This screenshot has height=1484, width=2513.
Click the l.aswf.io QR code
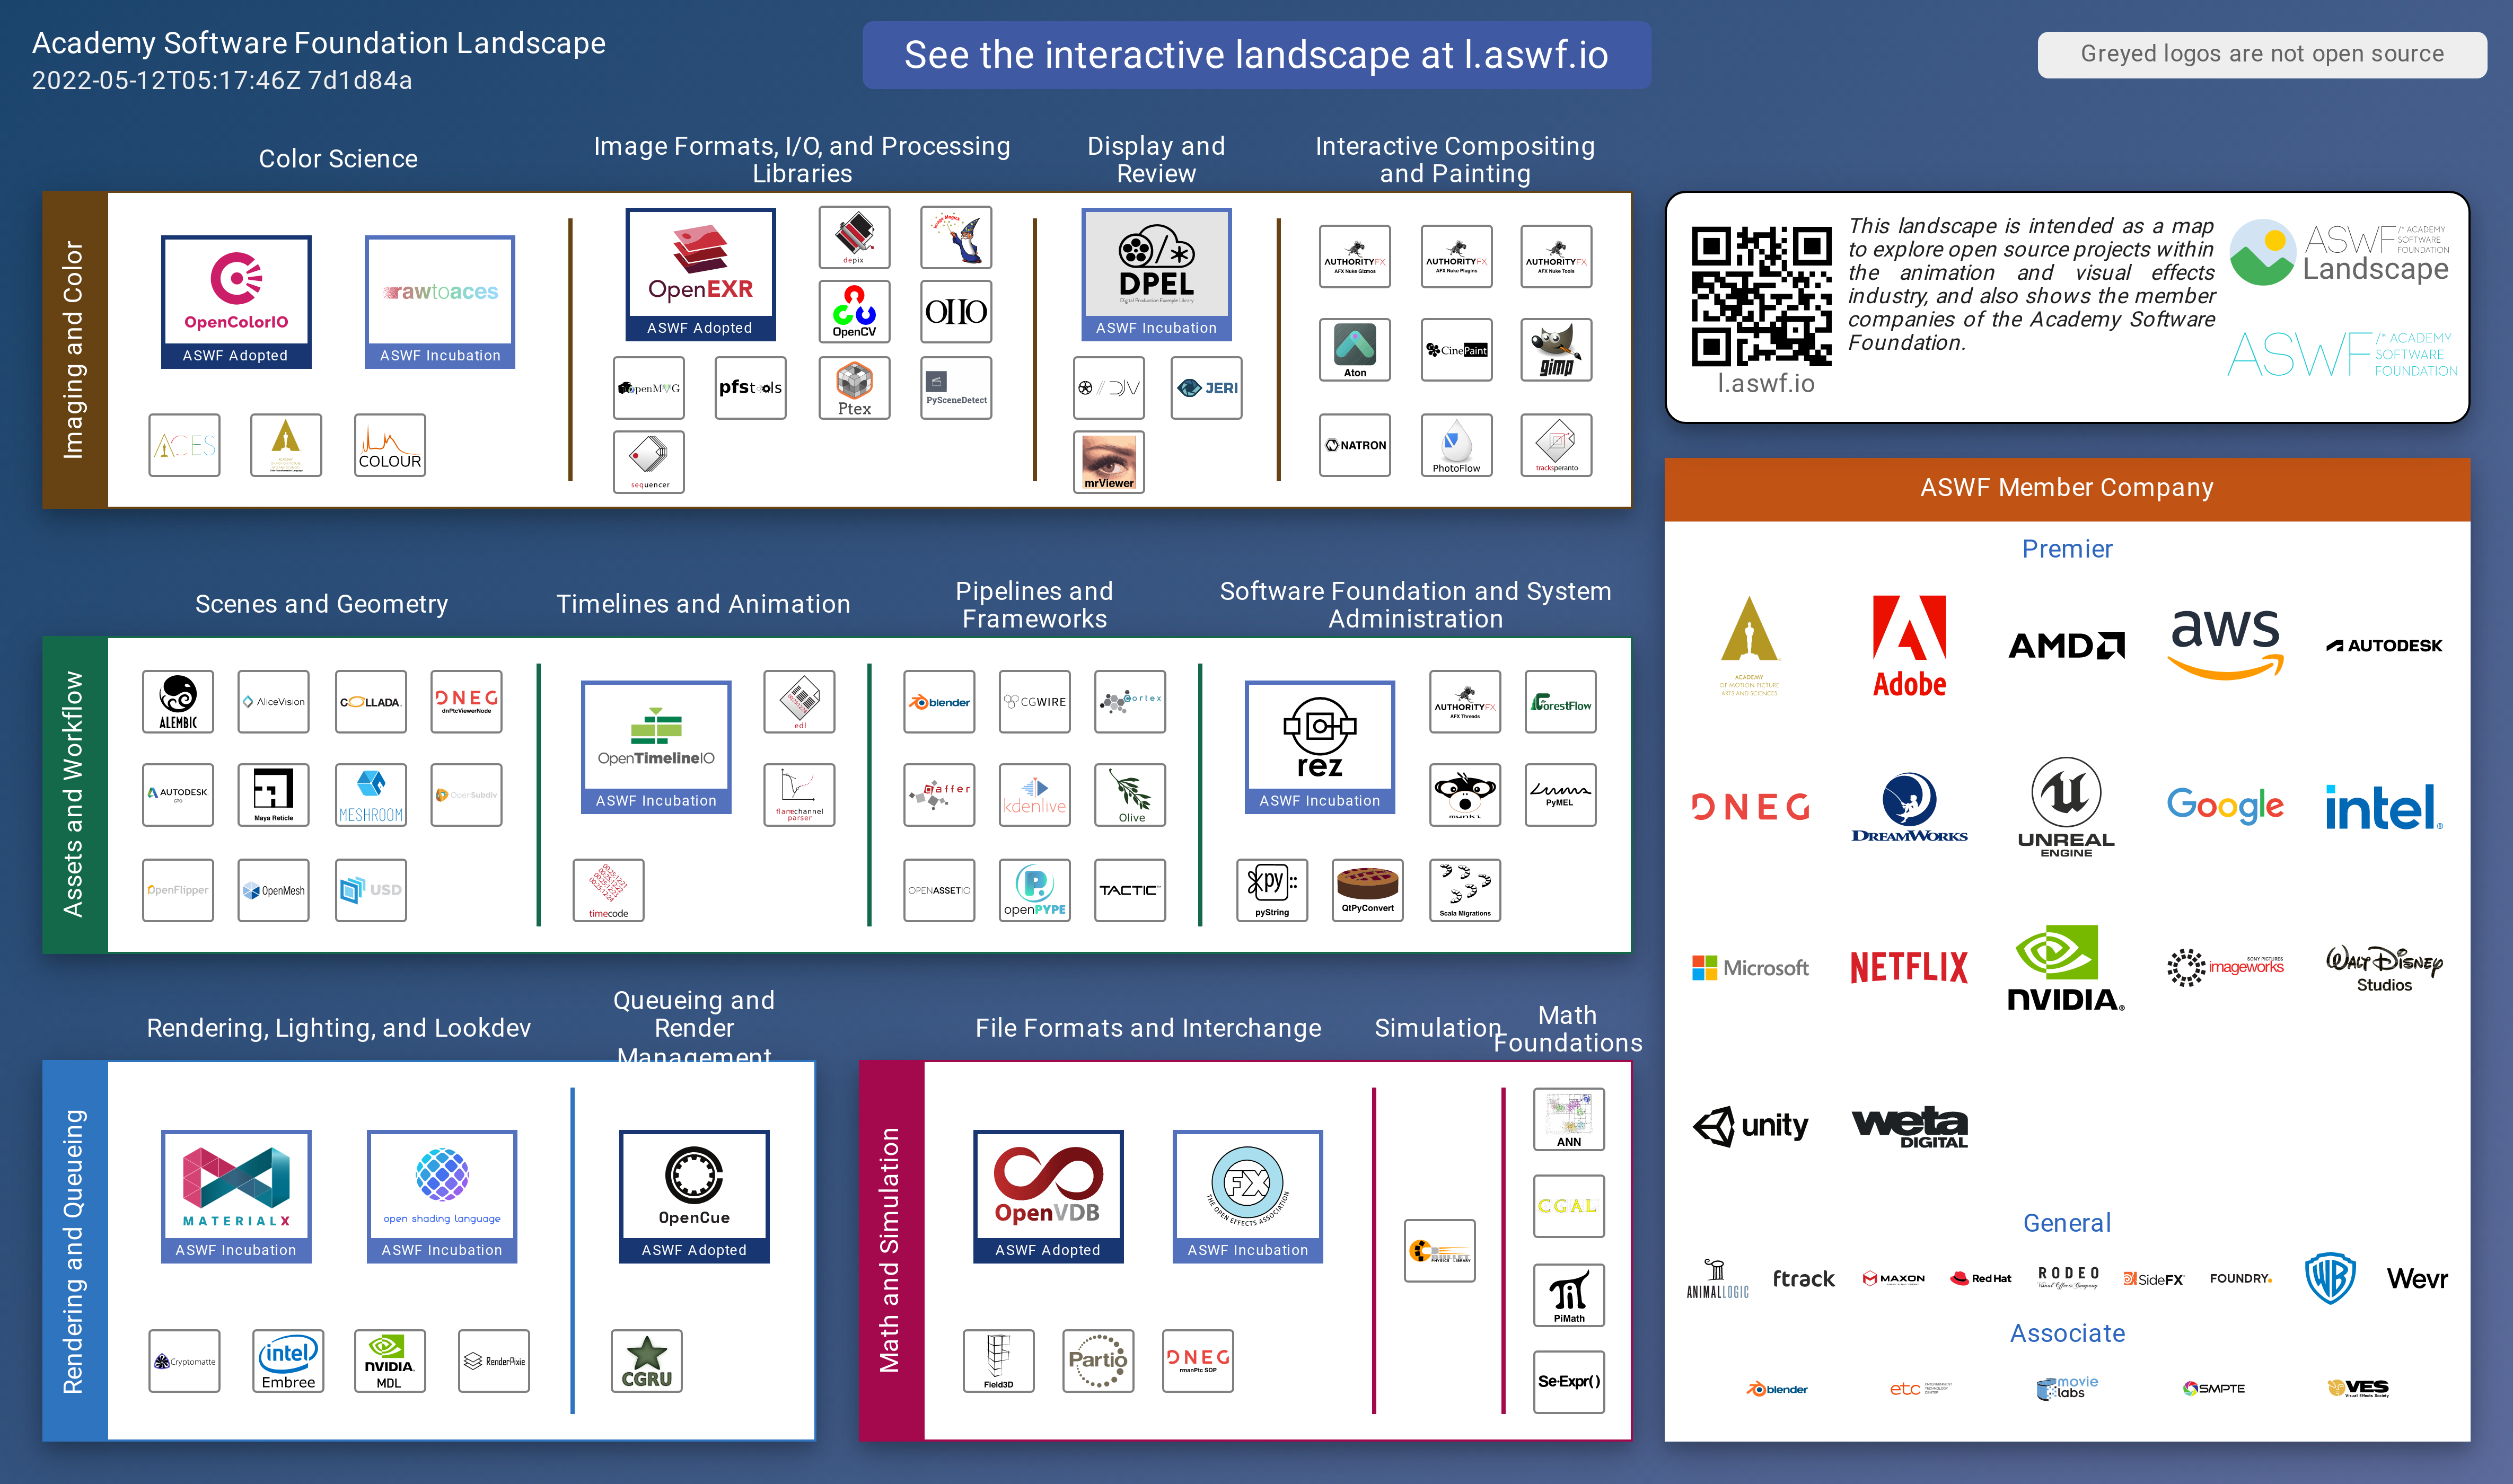pos(1761,296)
